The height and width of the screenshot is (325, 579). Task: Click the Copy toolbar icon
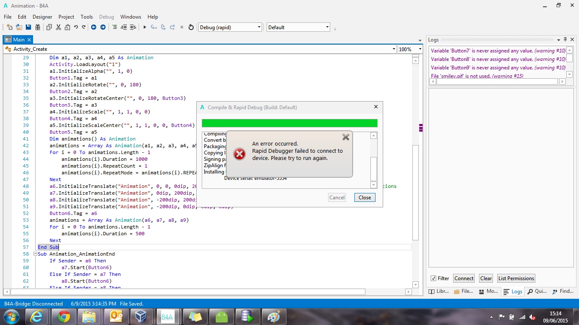point(49,27)
